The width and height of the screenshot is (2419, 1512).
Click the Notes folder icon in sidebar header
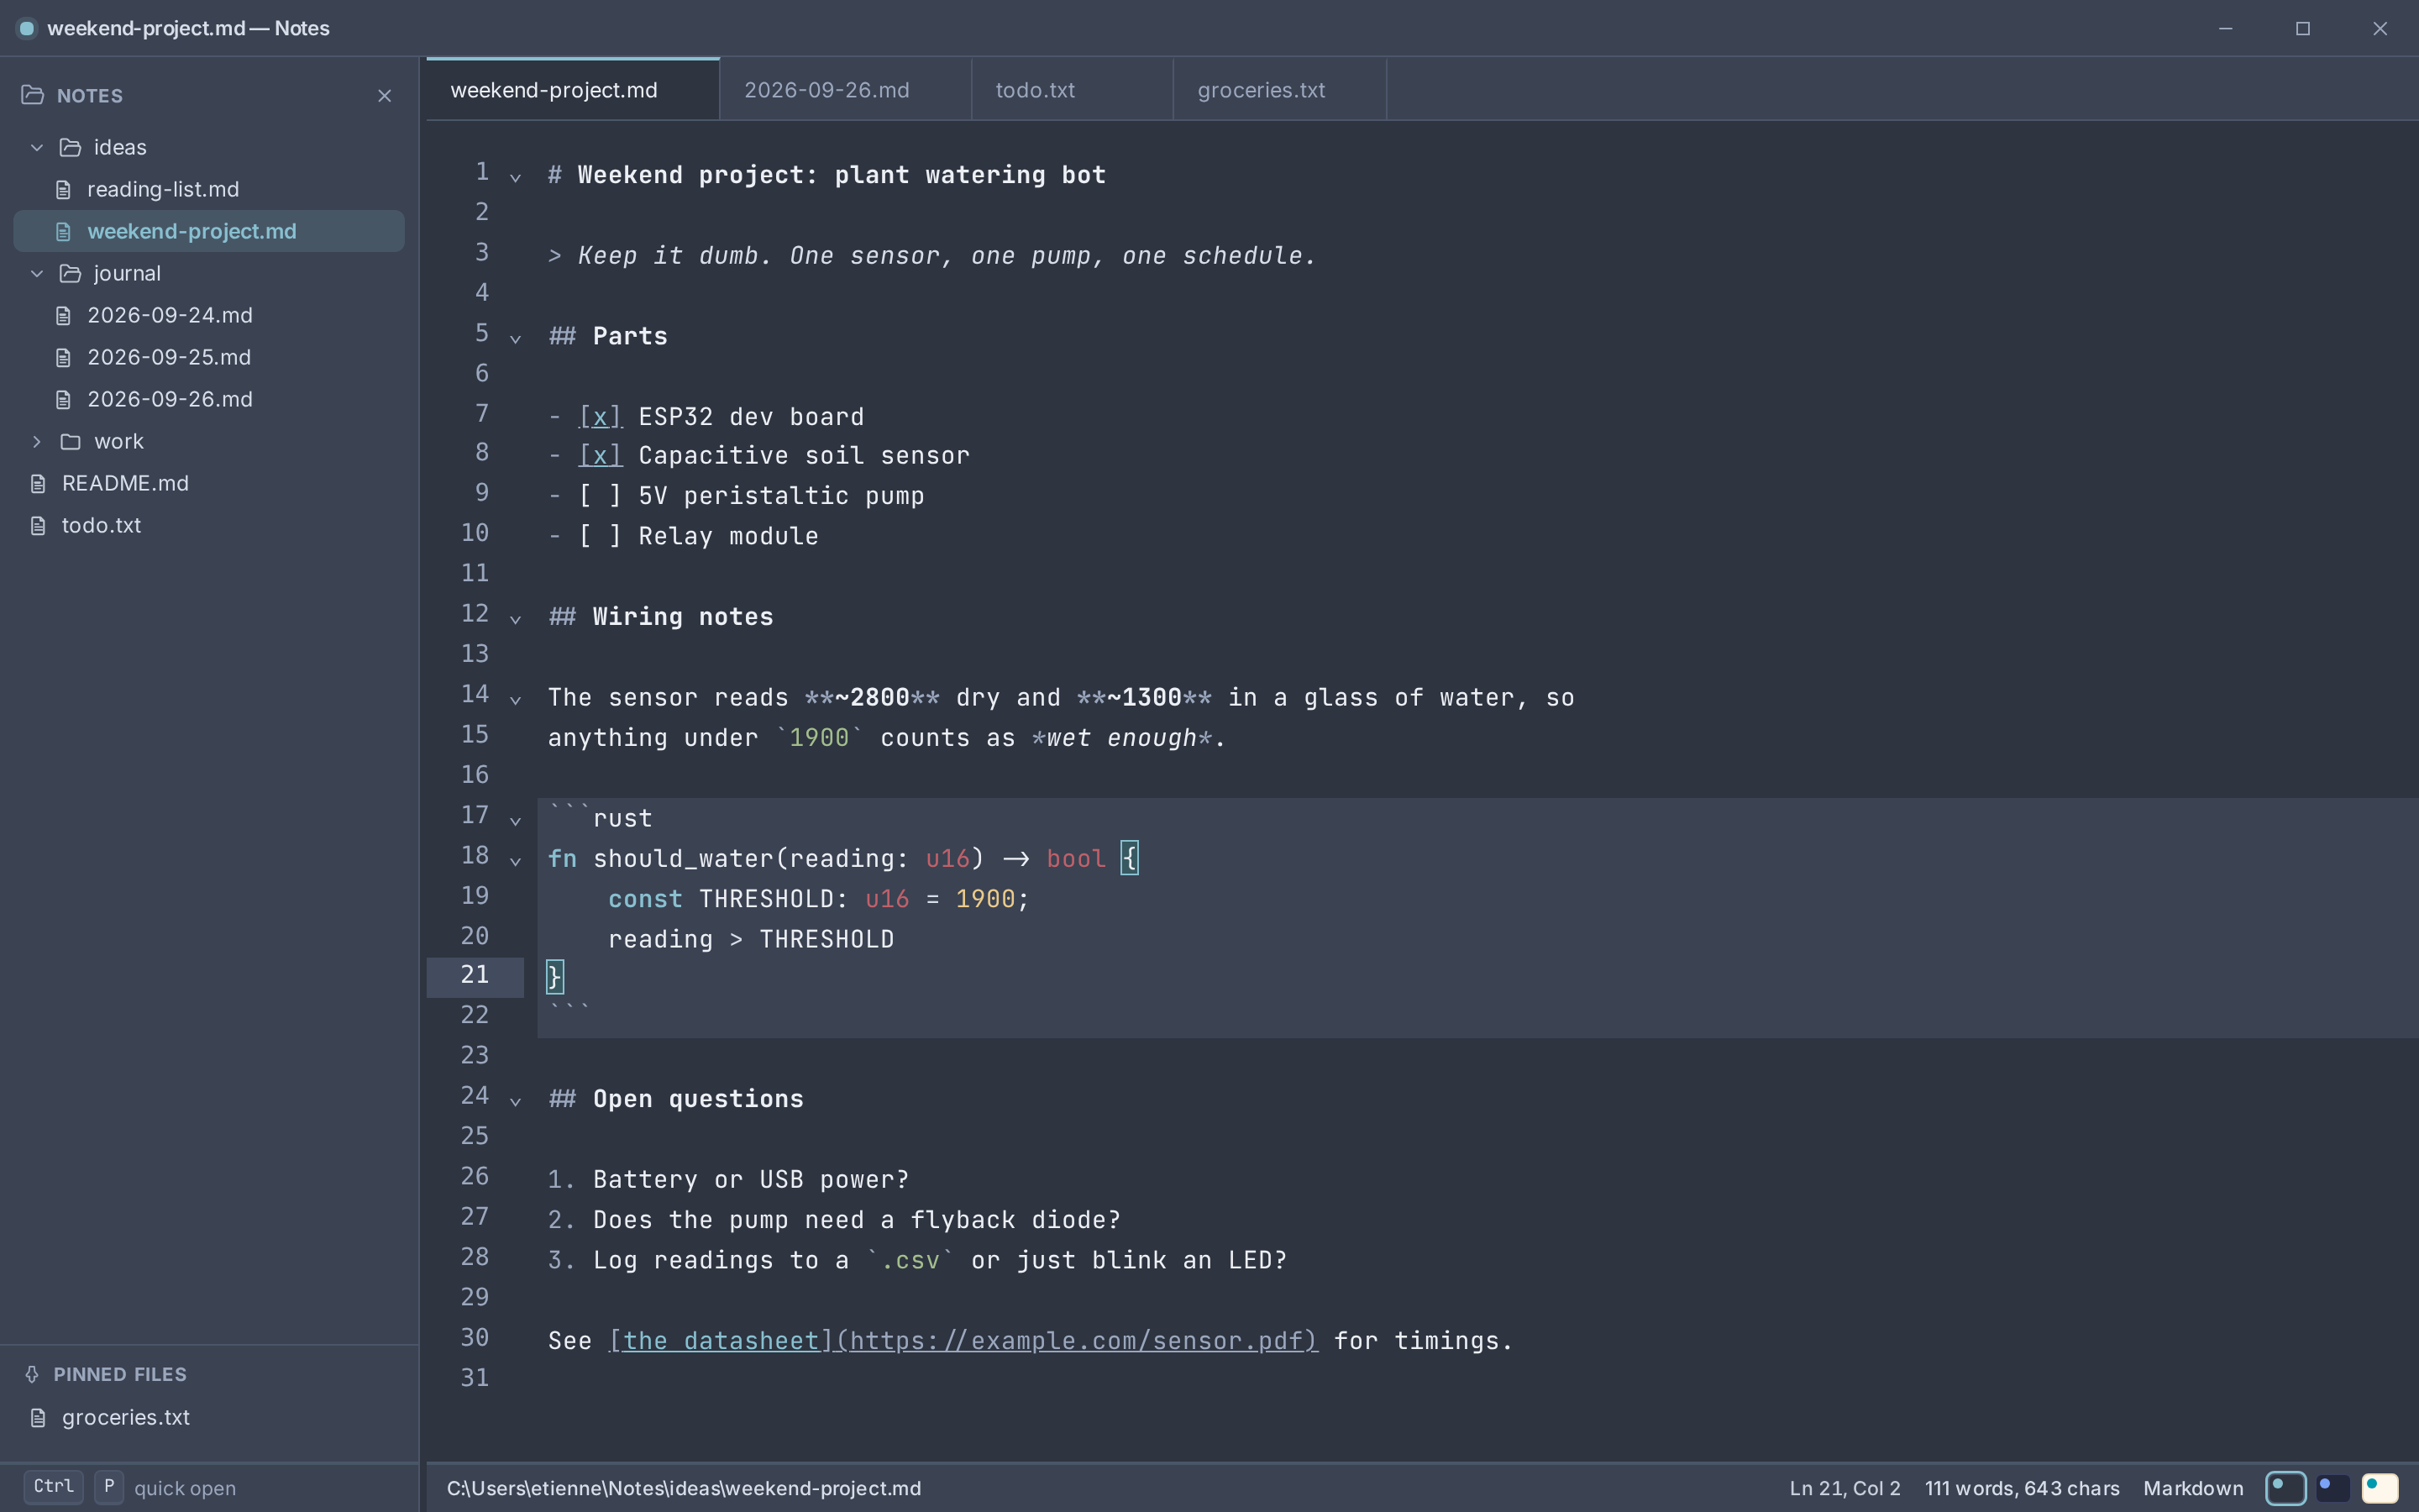32,95
